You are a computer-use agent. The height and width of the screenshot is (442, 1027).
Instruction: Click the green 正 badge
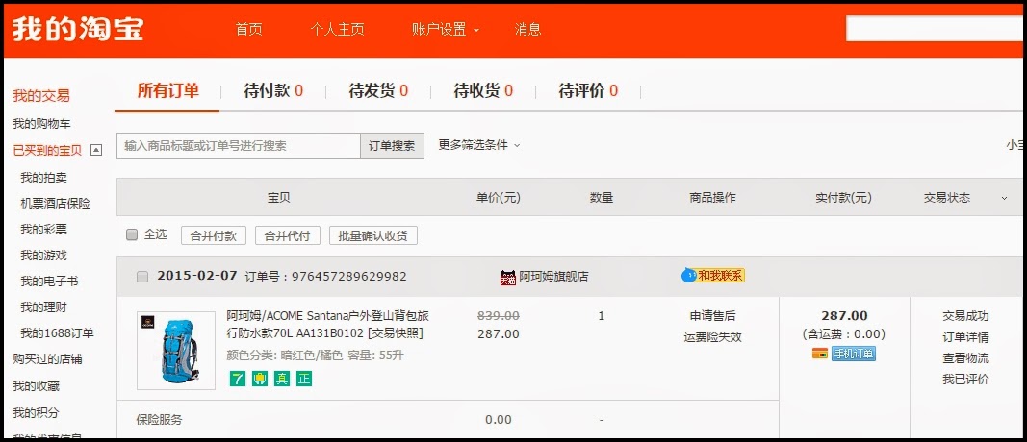pyautogui.click(x=304, y=378)
